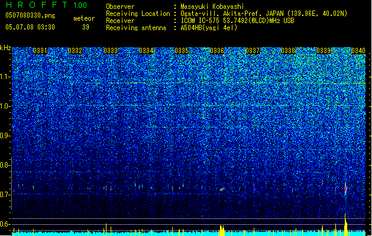The height and width of the screenshot is (236, 372).
Task: Click the 0335 time marker
Action: tap(182, 51)
